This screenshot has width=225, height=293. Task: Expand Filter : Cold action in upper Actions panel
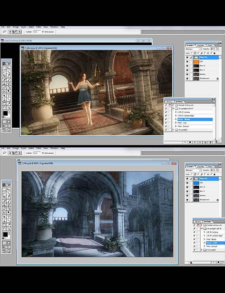(x=176, y=123)
